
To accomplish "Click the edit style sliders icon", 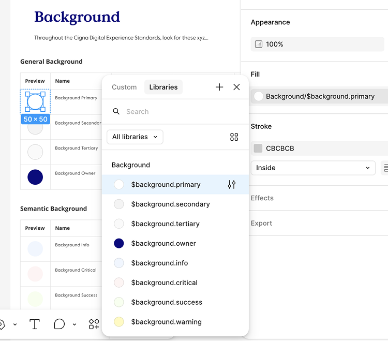I will [x=231, y=185].
